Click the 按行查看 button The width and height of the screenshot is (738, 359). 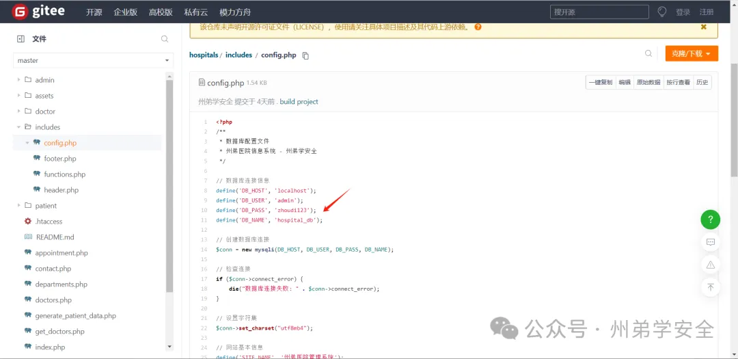click(x=678, y=83)
